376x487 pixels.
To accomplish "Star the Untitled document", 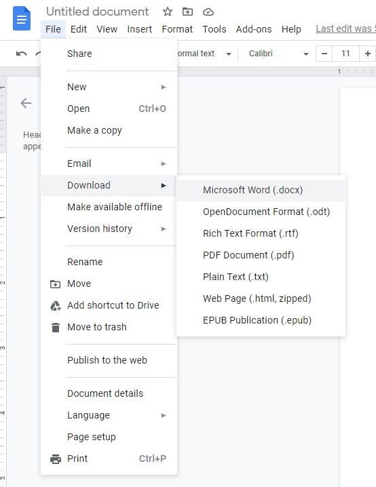I will pos(168,12).
